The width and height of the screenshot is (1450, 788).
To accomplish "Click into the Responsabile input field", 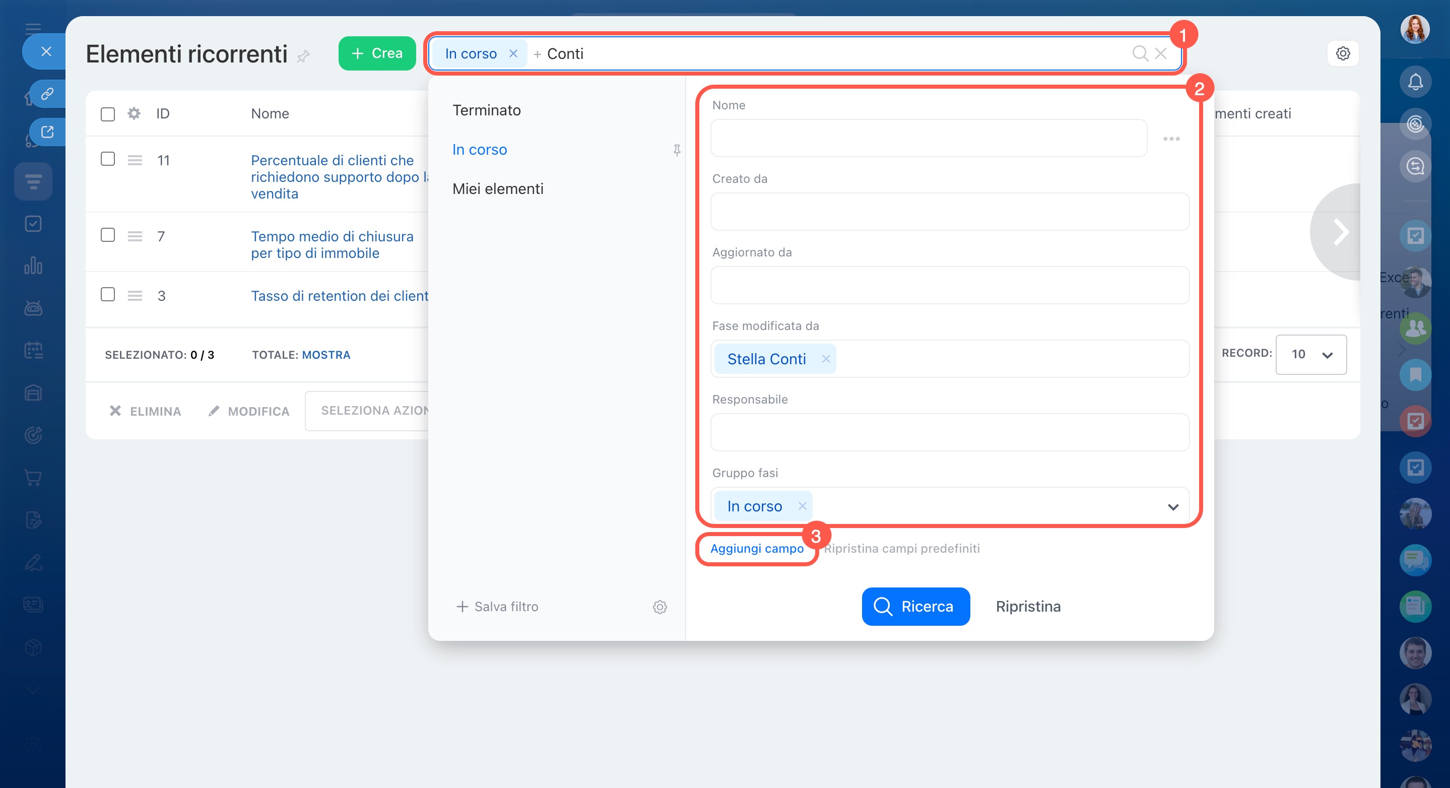I will click(x=949, y=432).
